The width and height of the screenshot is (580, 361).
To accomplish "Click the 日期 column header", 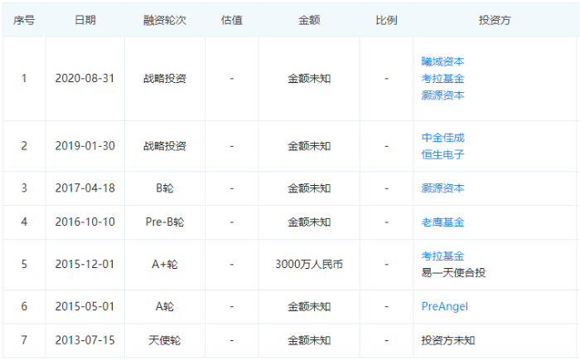I will coord(85,20).
